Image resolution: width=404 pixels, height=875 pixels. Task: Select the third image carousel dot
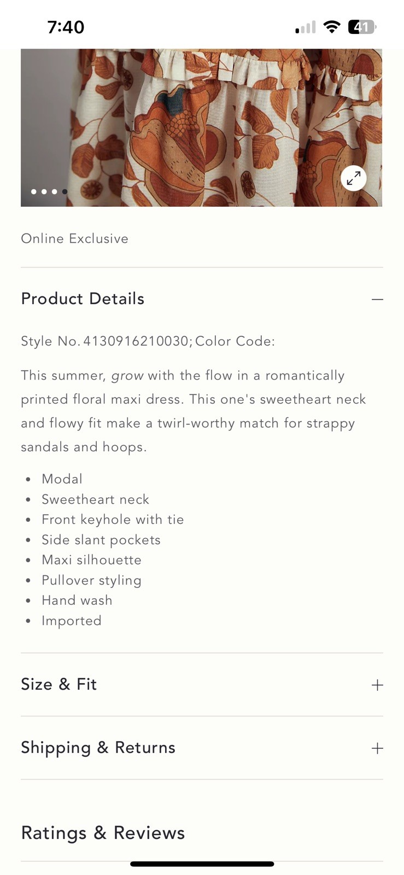[55, 191]
